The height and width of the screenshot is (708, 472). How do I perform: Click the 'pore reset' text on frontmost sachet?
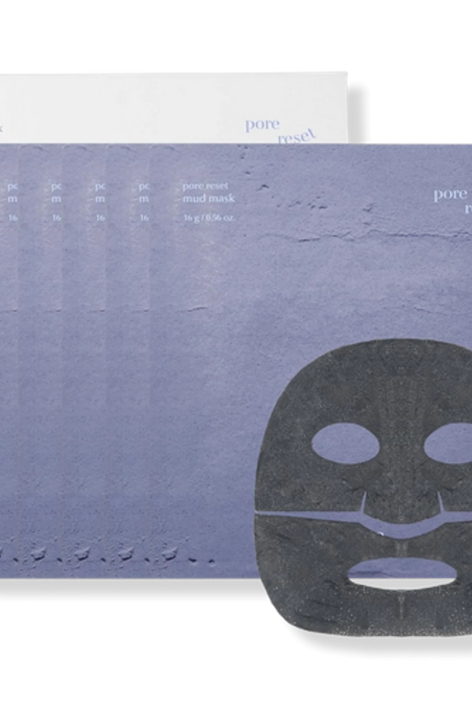(205, 187)
